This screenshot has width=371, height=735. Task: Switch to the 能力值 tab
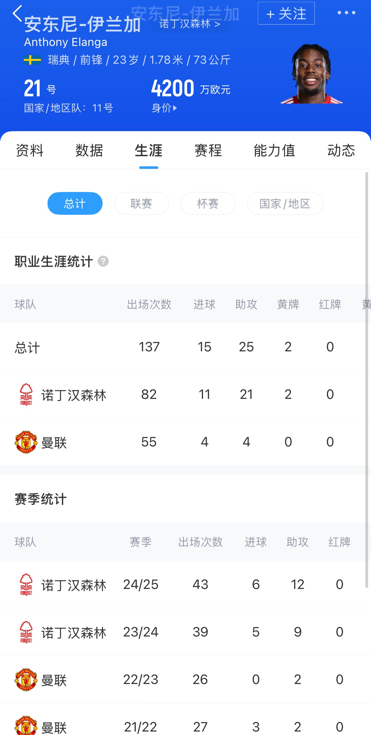(274, 150)
